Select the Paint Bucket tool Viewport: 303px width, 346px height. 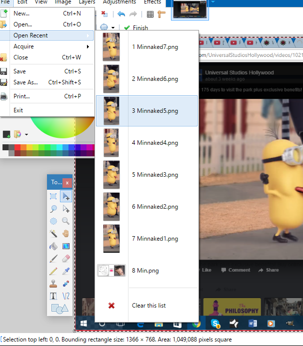pyautogui.click(x=53, y=246)
